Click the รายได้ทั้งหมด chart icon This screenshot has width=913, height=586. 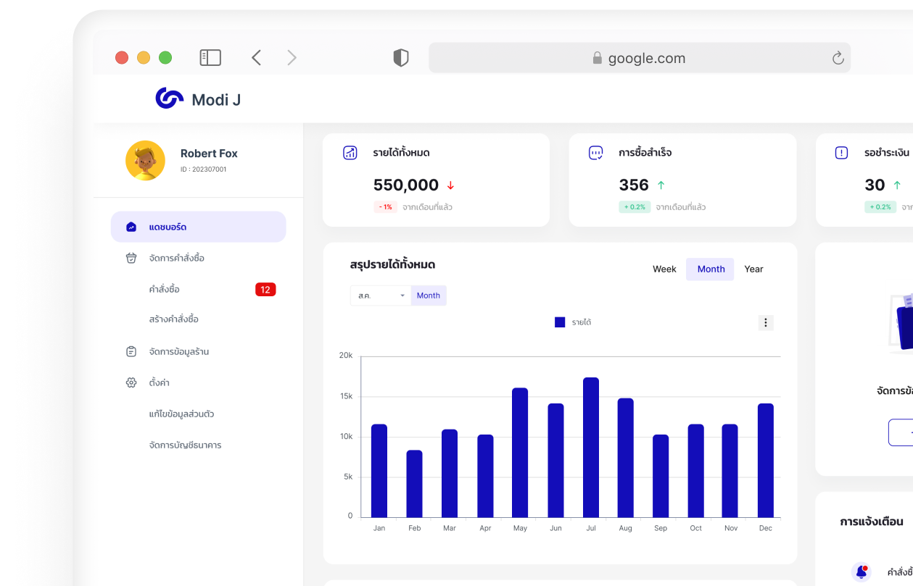click(x=350, y=153)
